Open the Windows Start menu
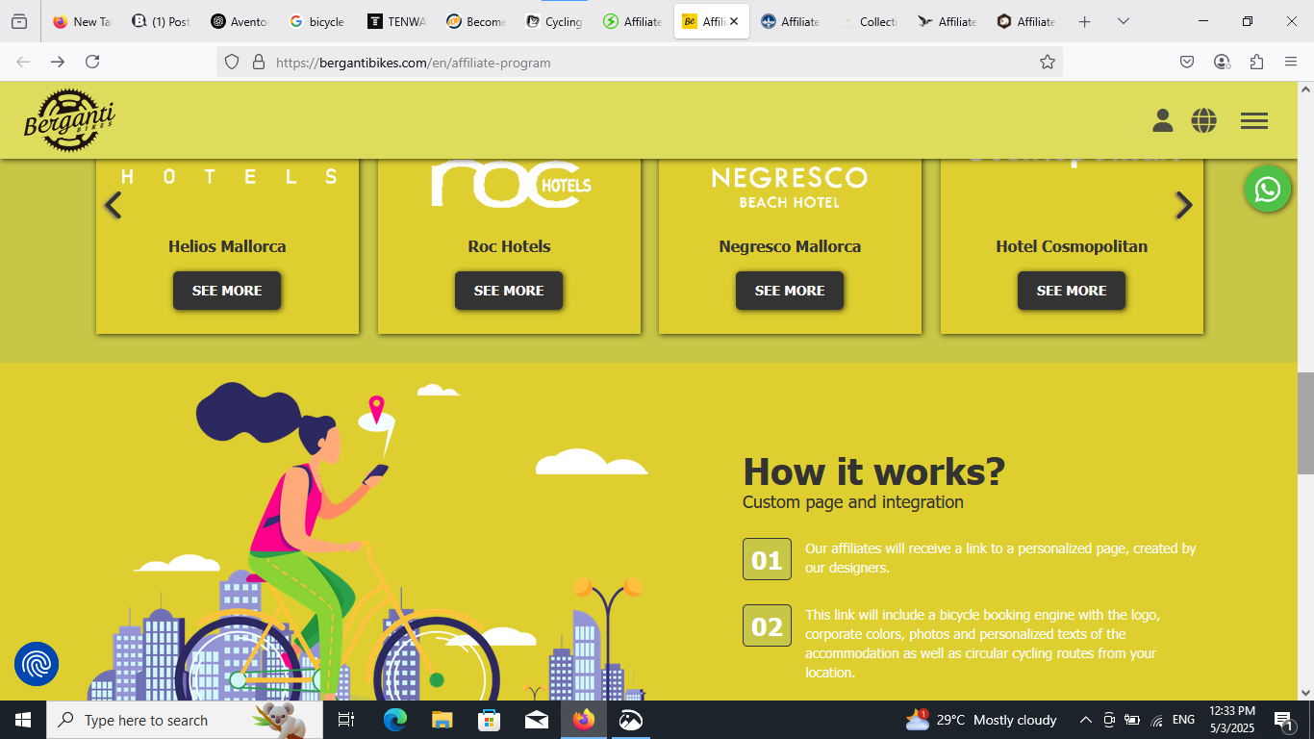 click(x=23, y=720)
